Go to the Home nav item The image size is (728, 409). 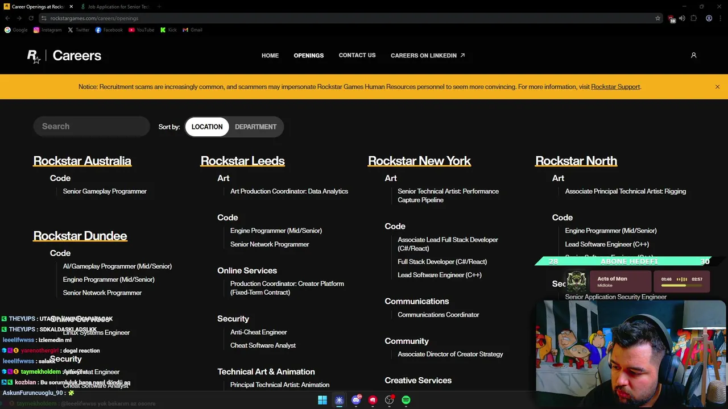[x=270, y=56]
